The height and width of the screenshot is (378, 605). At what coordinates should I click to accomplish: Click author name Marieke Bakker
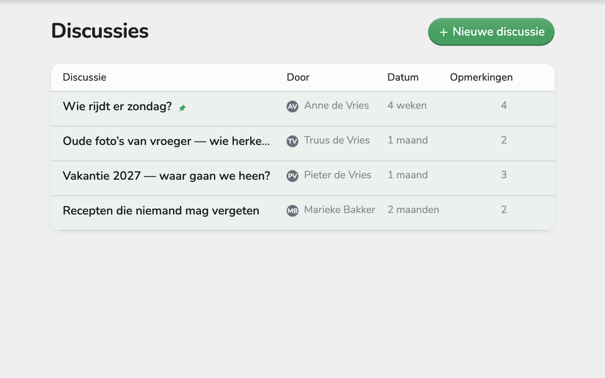[339, 209]
